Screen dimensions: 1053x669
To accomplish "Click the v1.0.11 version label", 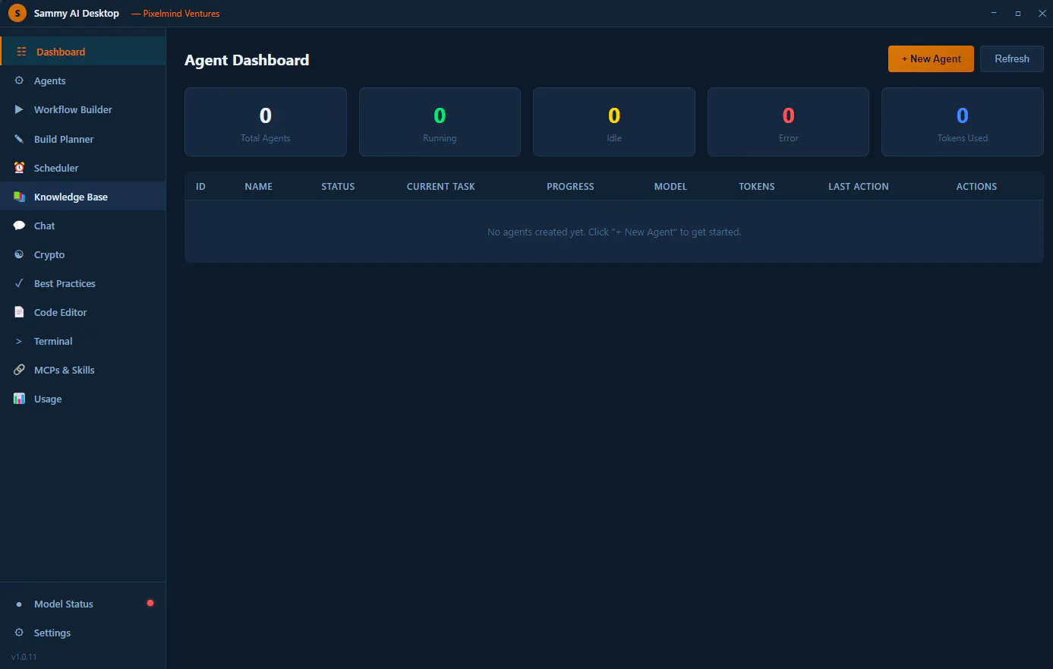I will click(24, 657).
